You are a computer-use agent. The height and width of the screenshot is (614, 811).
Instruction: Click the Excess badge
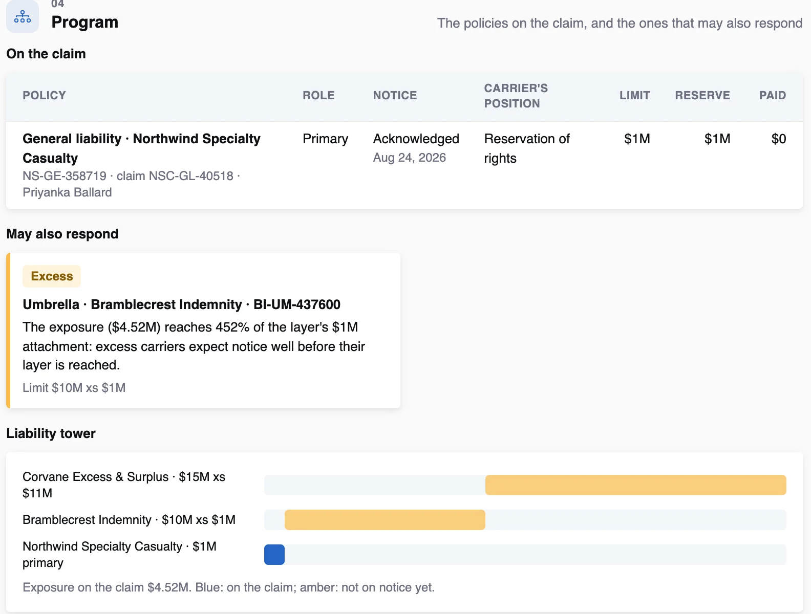52,276
